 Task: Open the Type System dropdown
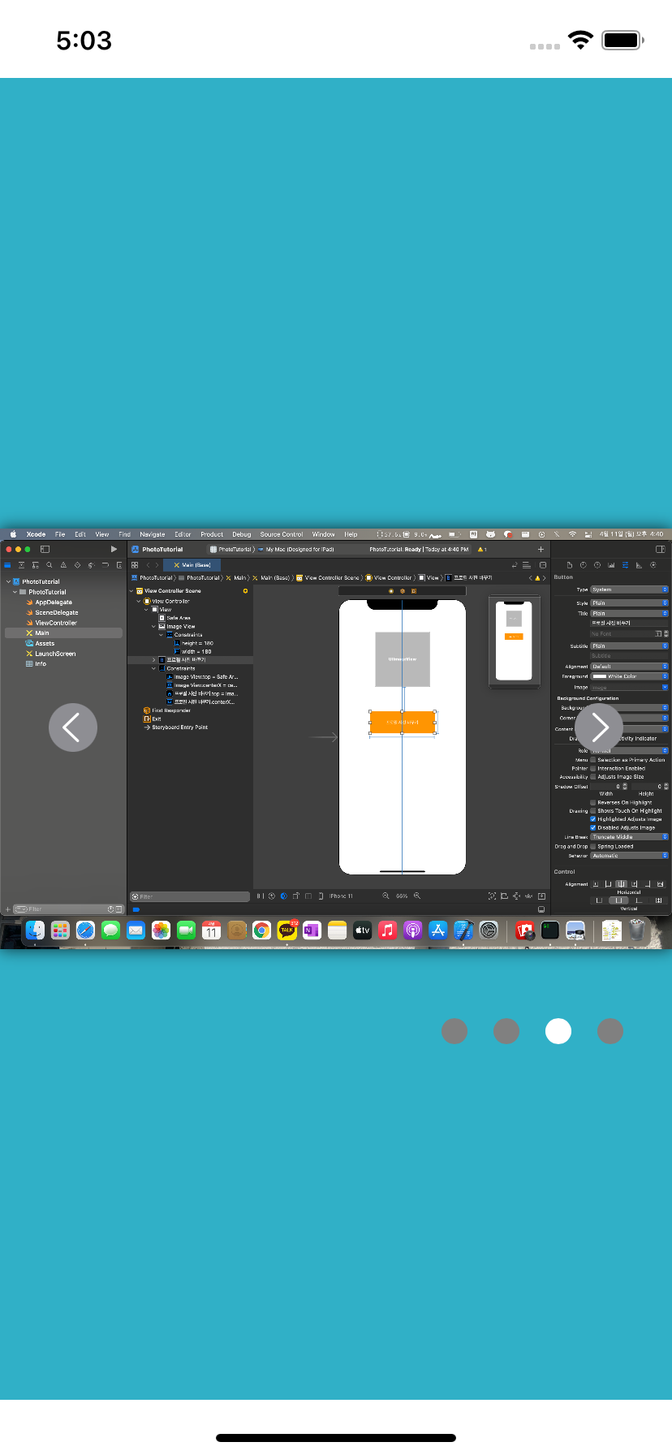(x=630, y=589)
